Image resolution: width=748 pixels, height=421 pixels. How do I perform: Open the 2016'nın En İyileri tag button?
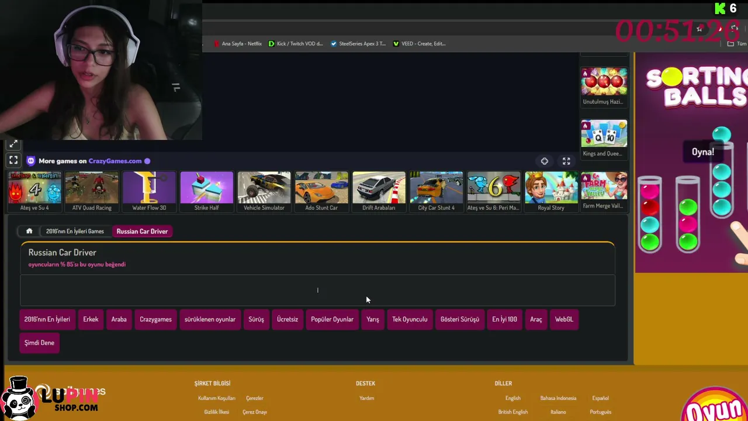[47, 319]
